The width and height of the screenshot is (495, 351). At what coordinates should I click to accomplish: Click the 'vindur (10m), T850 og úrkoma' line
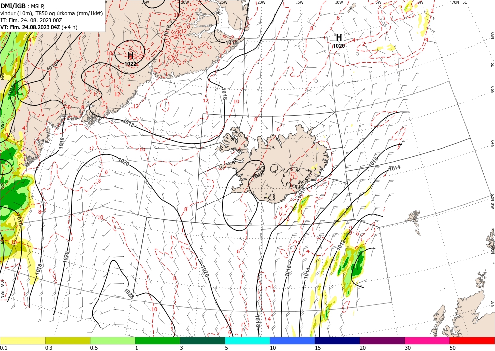51,13
